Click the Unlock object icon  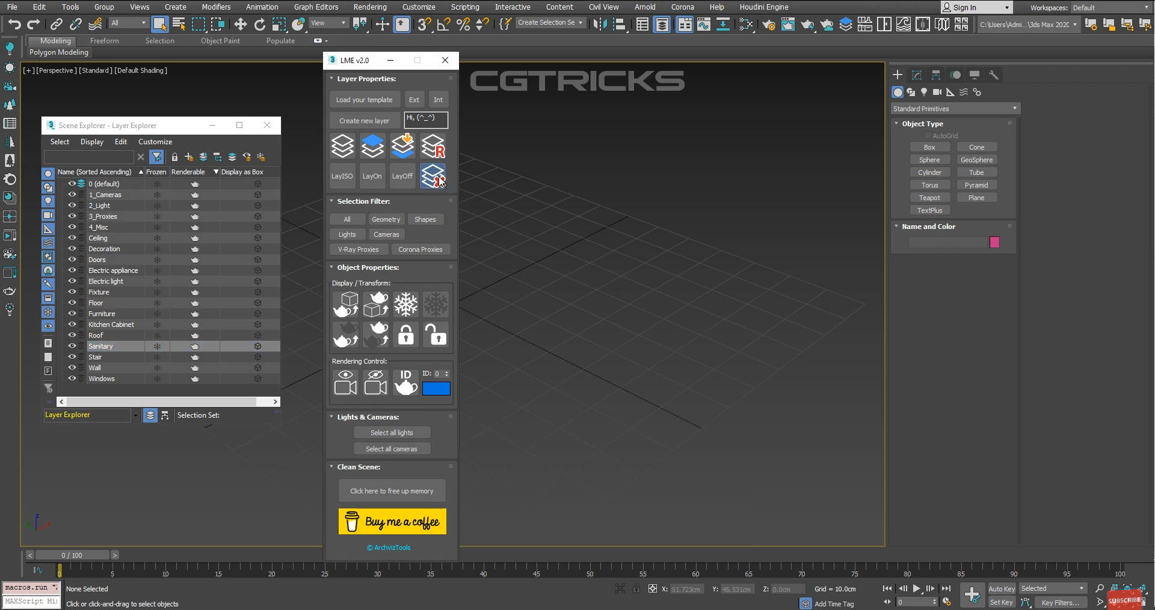(436, 335)
